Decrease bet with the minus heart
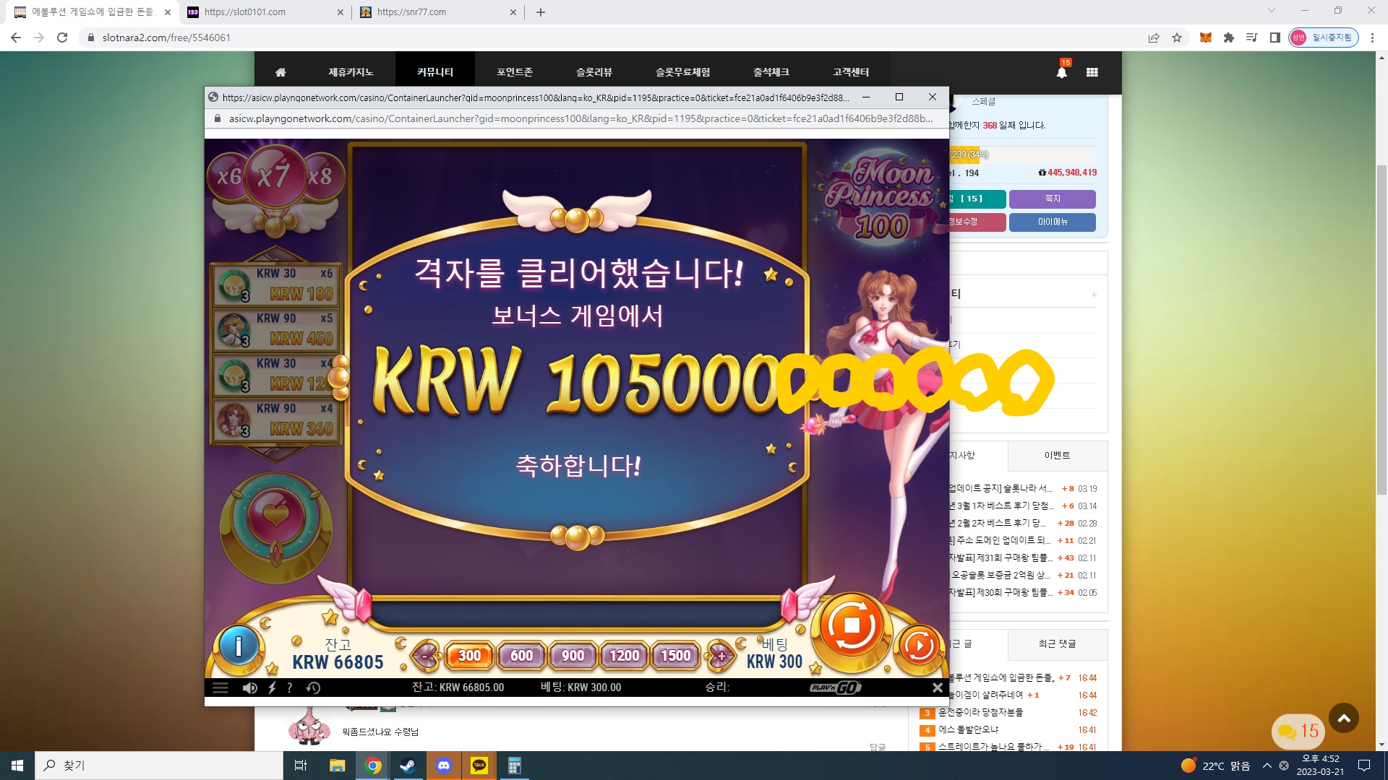The height and width of the screenshot is (780, 1388). point(426,655)
